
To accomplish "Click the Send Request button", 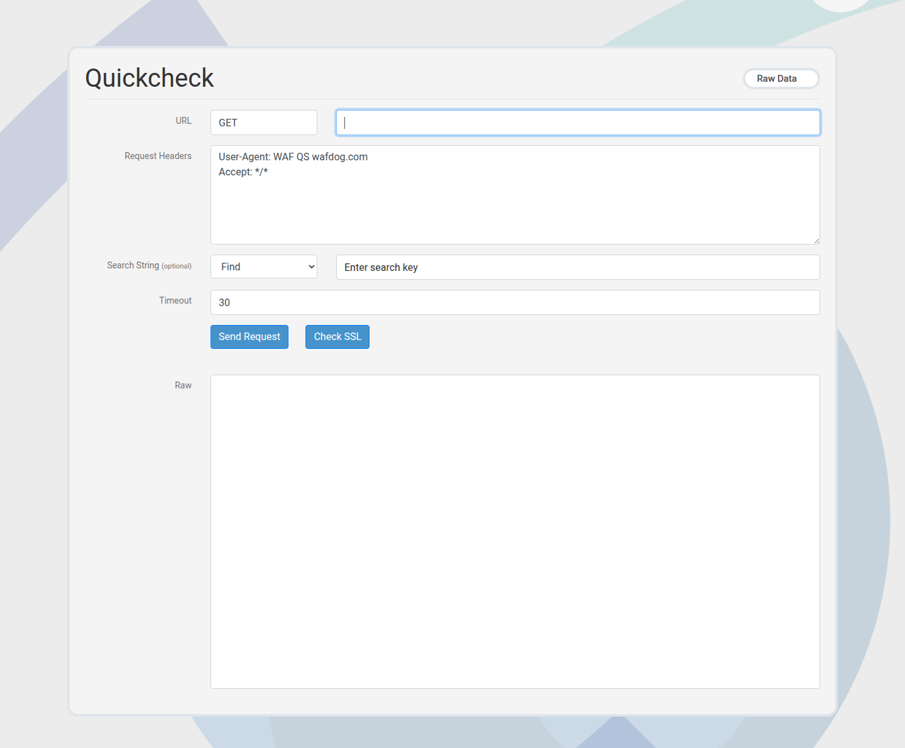I will 249,337.
